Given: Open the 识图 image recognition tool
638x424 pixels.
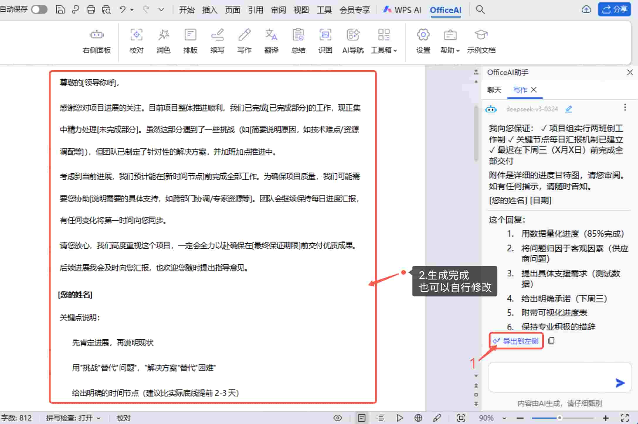Looking at the screenshot, I should (x=325, y=41).
